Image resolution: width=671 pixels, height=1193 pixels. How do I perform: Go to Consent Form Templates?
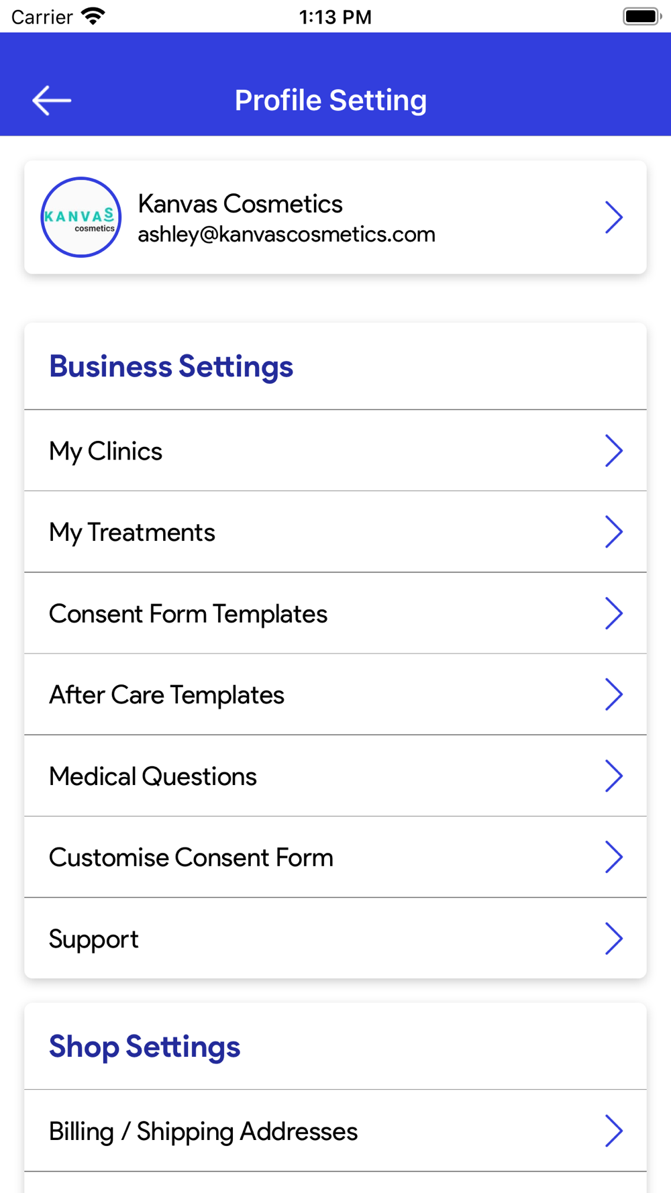click(335, 613)
